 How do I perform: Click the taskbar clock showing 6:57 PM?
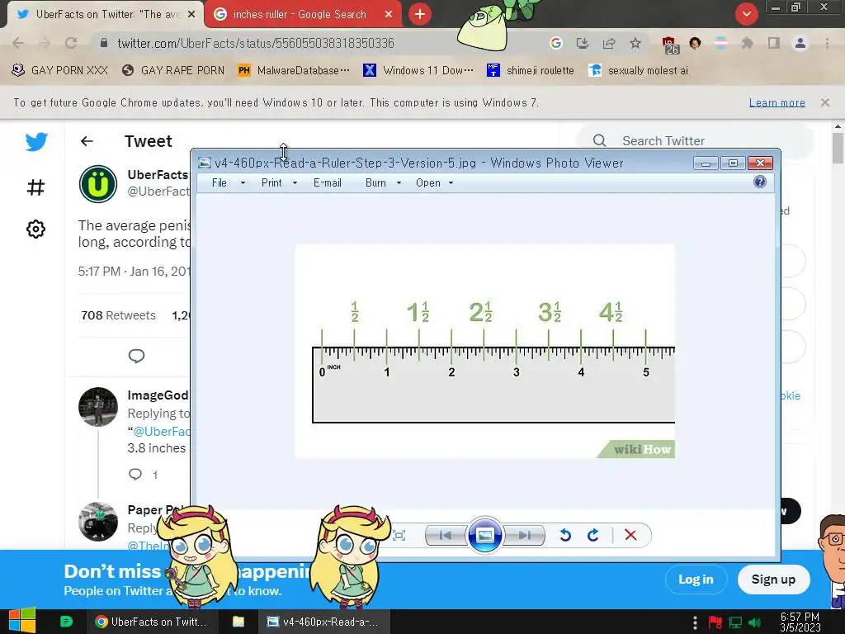[x=800, y=622]
